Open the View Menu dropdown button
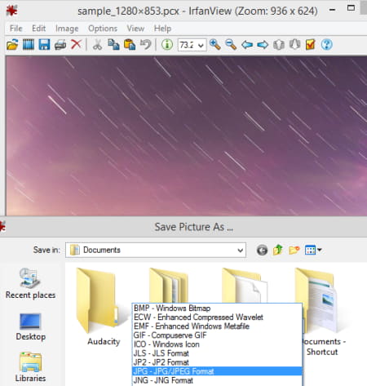367x386 pixels. (x=313, y=250)
